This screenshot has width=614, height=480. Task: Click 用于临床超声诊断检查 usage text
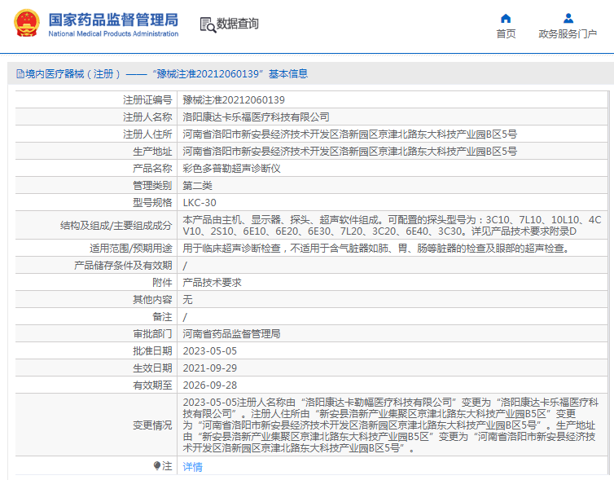tap(376, 249)
